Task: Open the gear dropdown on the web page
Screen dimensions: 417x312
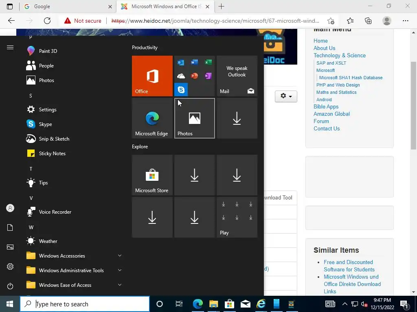Action: coord(286,96)
